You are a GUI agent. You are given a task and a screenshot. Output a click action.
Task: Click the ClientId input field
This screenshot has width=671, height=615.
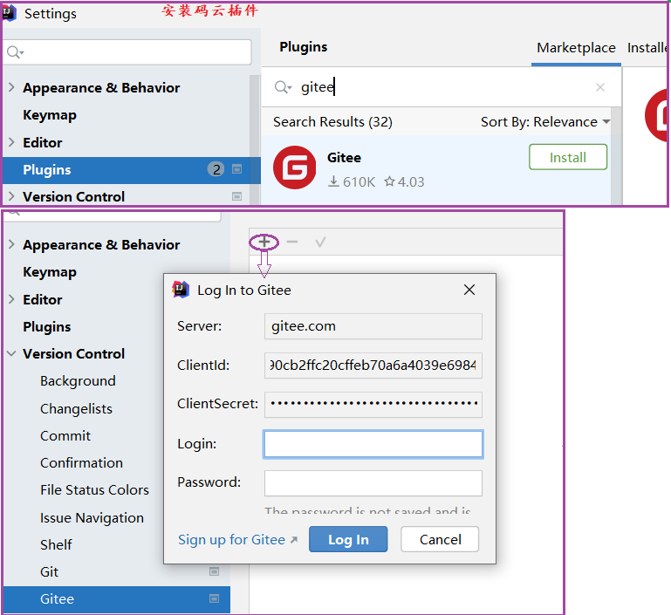pyautogui.click(x=373, y=366)
